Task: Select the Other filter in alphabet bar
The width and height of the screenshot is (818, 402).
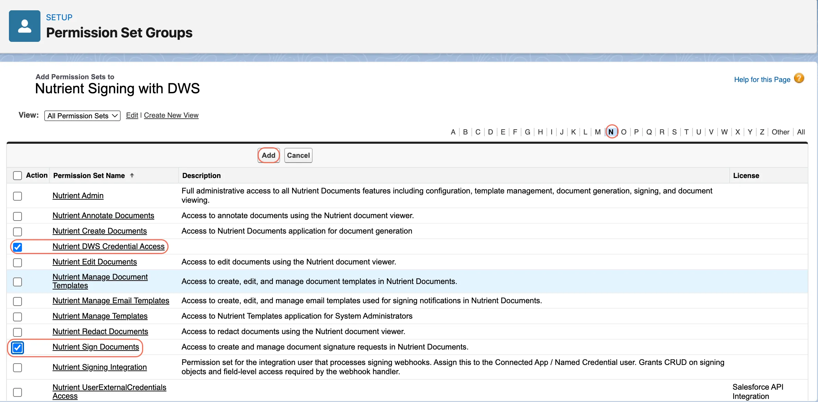Action: coord(780,132)
